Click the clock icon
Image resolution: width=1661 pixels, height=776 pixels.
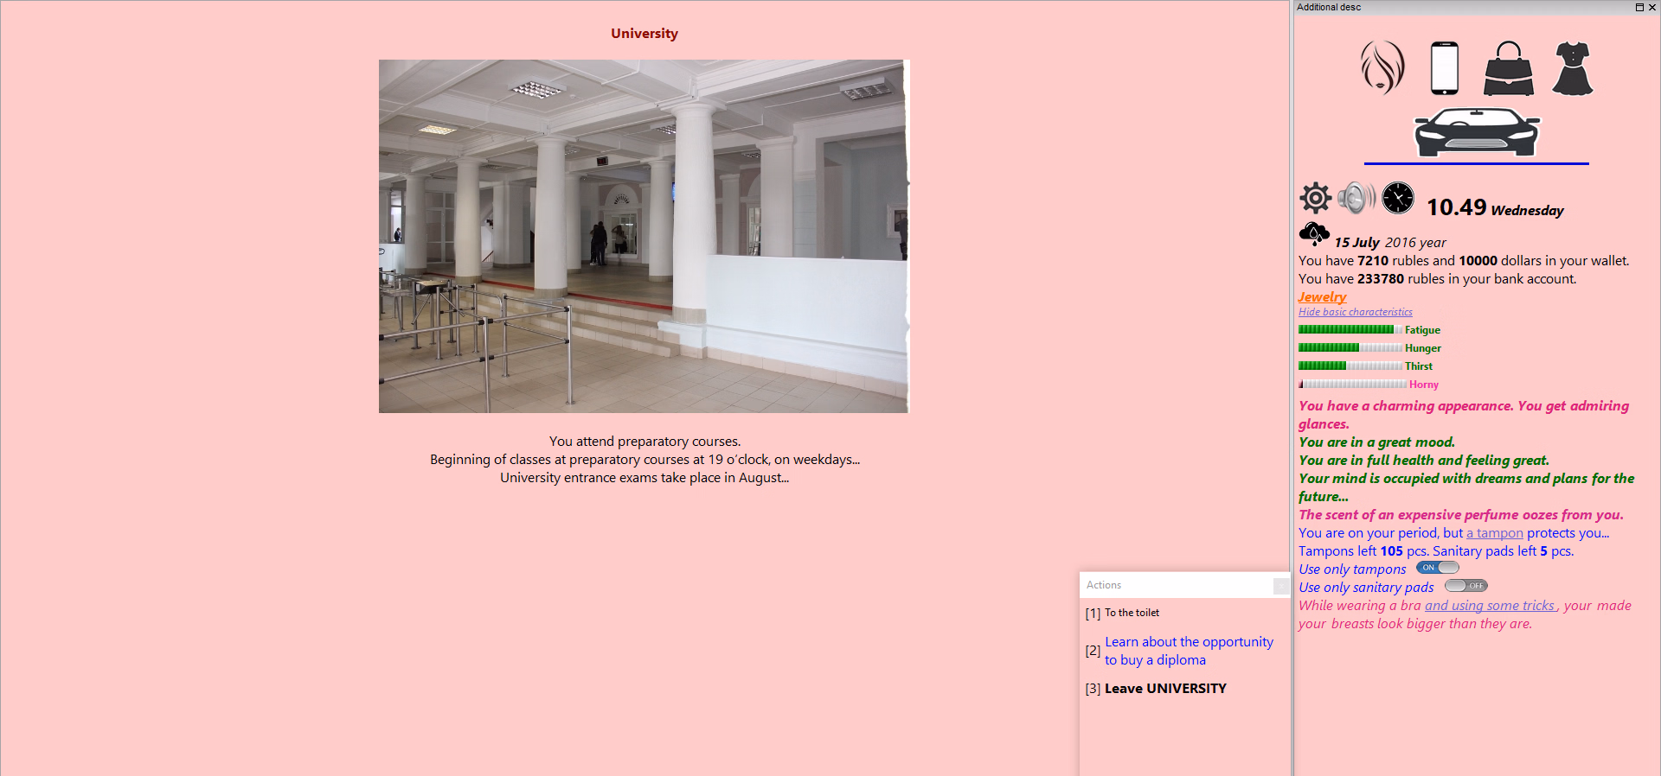tap(1398, 198)
